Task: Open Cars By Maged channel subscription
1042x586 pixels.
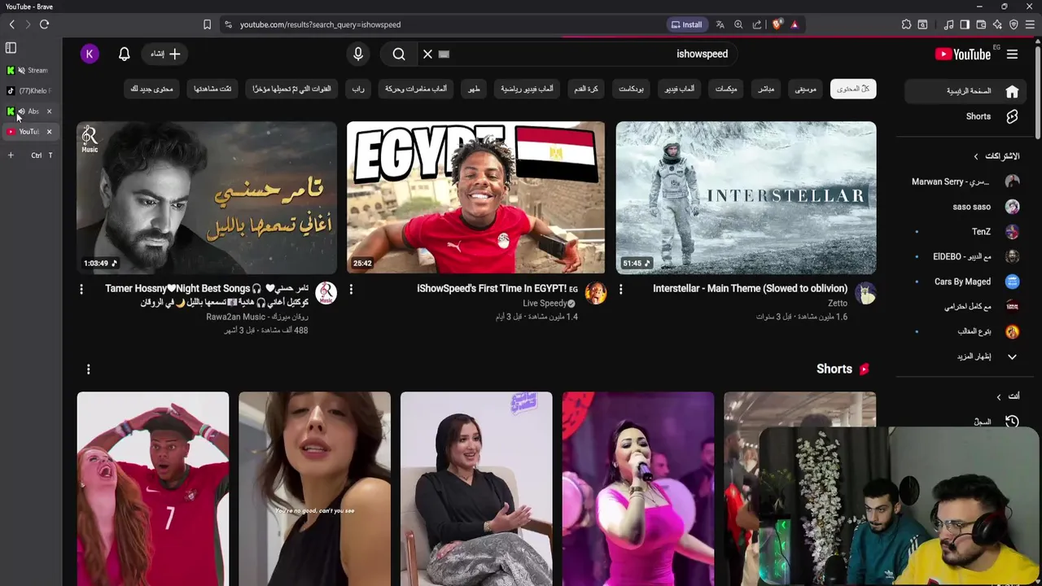Action: click(x=965, y=282)
